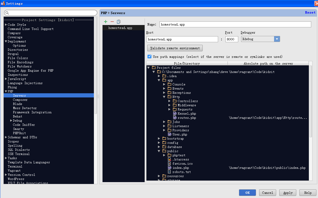This screenshot has width=318, height=198.
Task: Click the Middleware folder icon
Action: click(175, 105)
